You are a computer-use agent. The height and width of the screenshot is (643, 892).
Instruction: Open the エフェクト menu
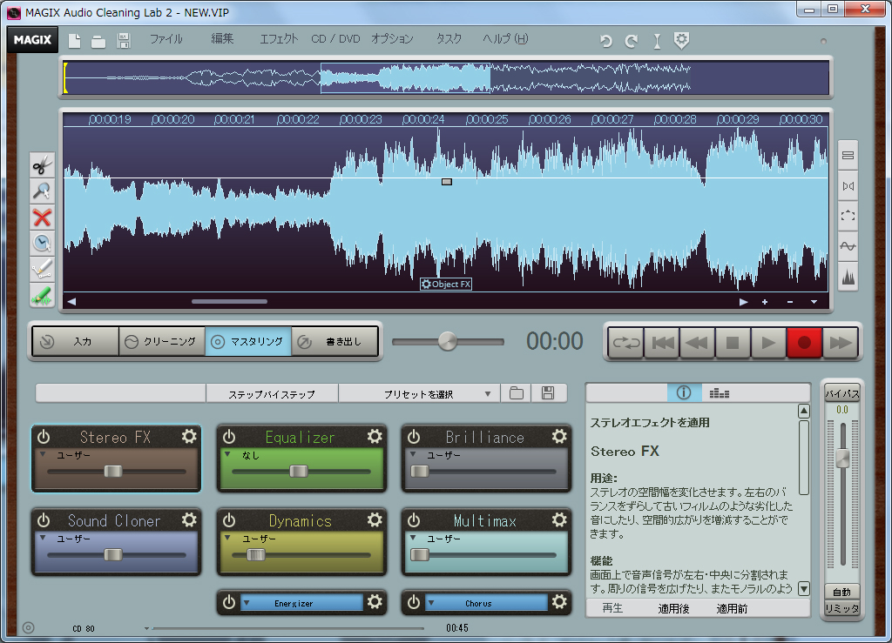pyautogui.click(x=279, y=38)
